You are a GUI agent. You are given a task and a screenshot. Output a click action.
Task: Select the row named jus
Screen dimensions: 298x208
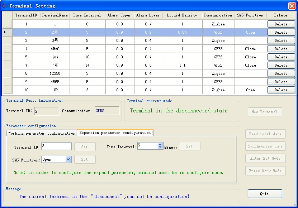55,57
